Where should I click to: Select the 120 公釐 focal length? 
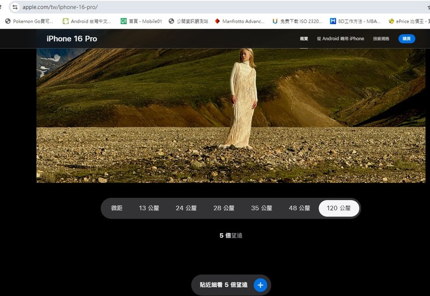[338, 208]
